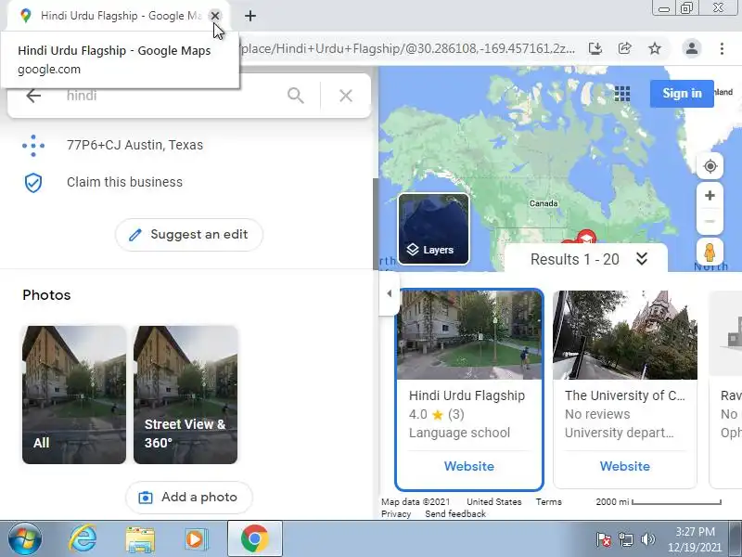
Task: Open Windows Media Player from taskbar
Action: pos(196,539)
